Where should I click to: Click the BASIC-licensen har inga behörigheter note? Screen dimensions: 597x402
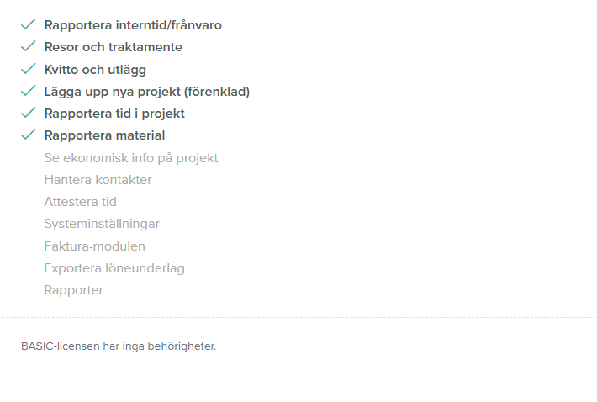pos(119,346)
